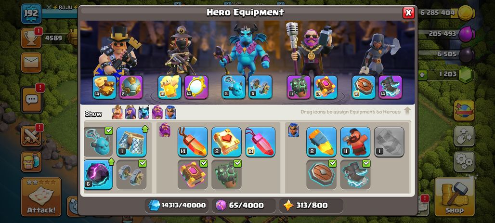This screenshot has width=495, height=223.
Task: Select the purple Dark Orb level 6 equipment
Action: coord(99,174)
